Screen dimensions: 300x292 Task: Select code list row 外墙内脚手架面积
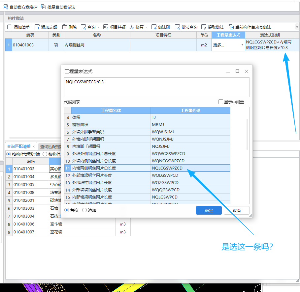click(x=147, y=139)
